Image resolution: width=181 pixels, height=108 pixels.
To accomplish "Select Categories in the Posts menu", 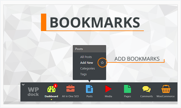I will tap(88, 68).
